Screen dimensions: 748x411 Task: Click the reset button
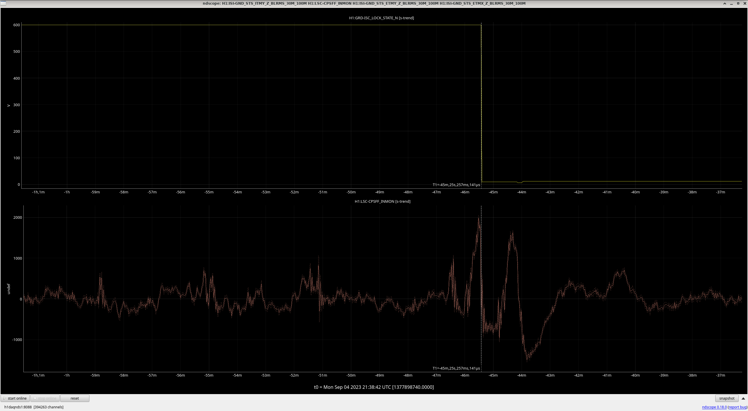pyautogui.click(x=75, y=398)
